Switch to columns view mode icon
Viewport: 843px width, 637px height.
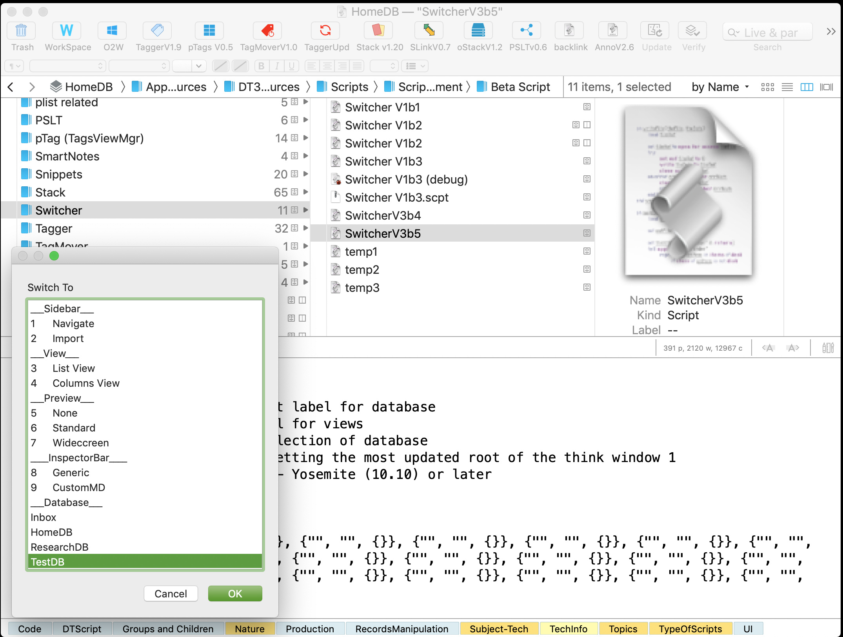[x=807, y=87]
